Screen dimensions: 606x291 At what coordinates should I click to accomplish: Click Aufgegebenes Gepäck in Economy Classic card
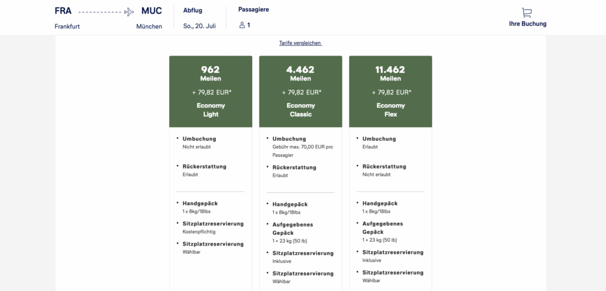point(292,228)
